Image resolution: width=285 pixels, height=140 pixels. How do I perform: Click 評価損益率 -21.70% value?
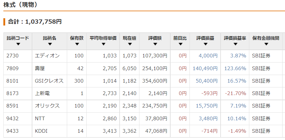click(236, 93)
